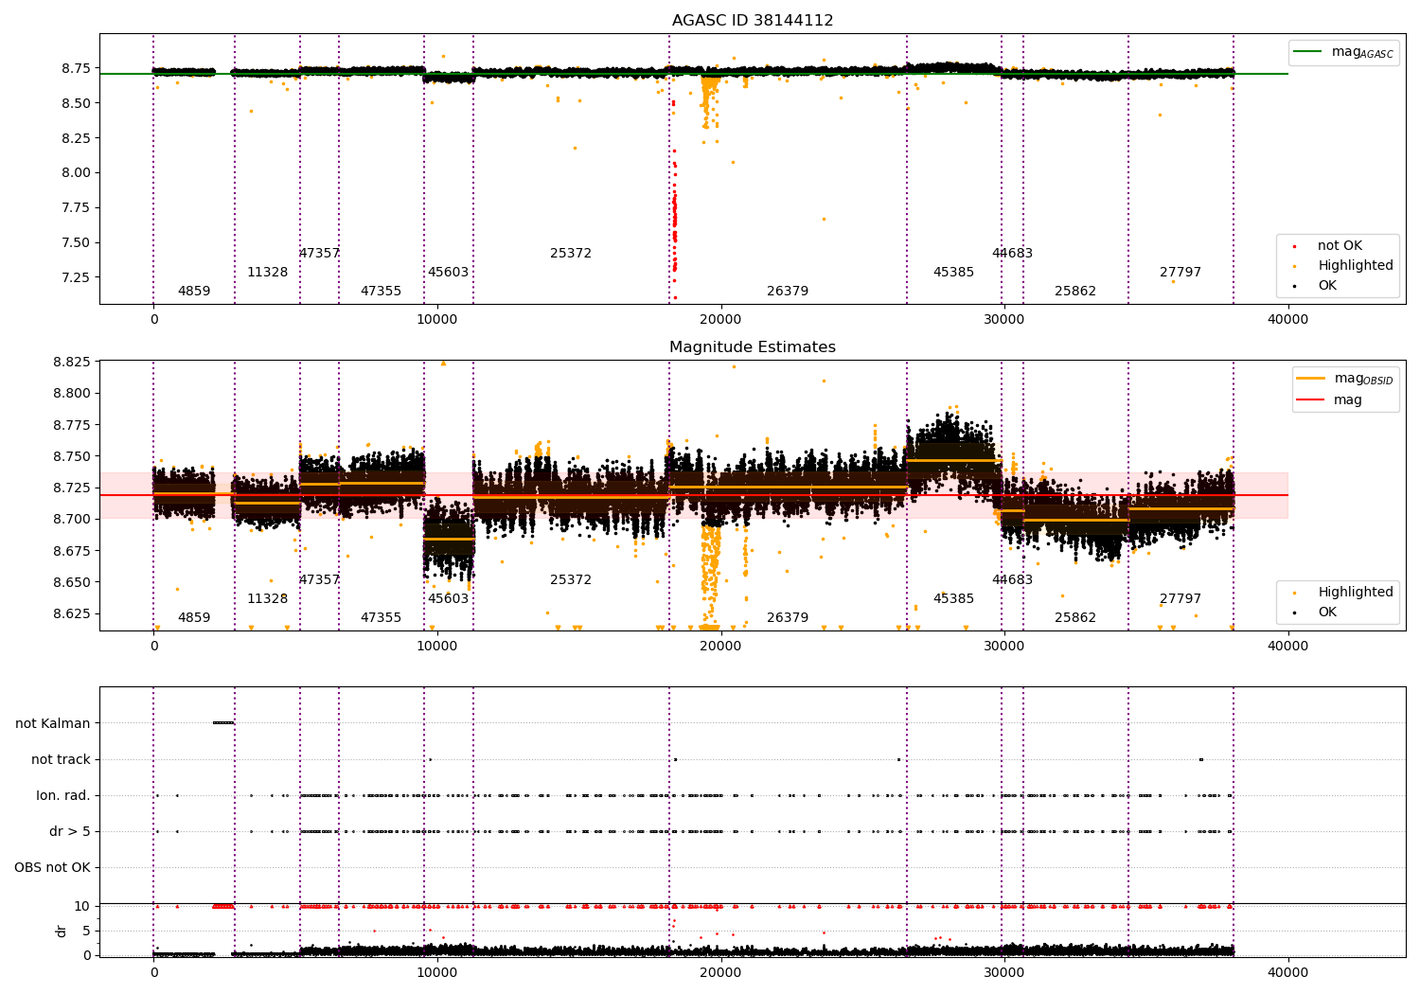The height and width of the screenshot is (994, 1420).
Task: Click y-axis tick 8.825 in middle plot
Action: click(x=72, y=363)
